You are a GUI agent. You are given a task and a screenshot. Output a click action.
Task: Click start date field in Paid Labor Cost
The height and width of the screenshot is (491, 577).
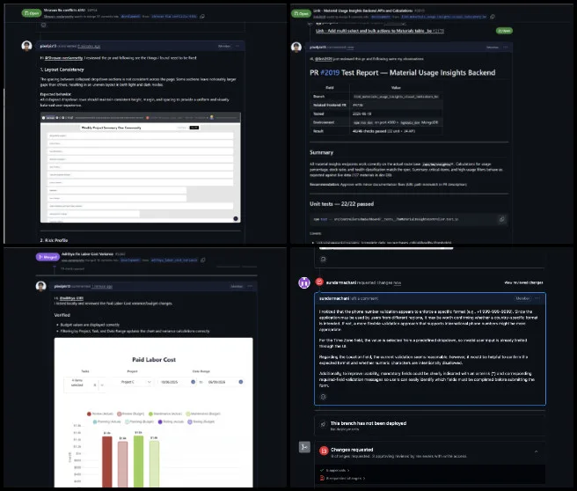click(x=178, y=382)
